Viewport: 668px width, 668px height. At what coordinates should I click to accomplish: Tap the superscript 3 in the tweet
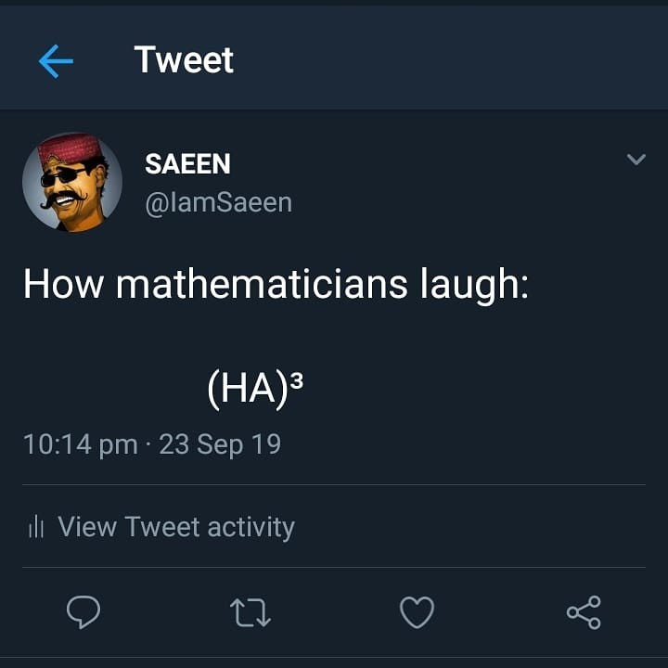pos(297,382)
